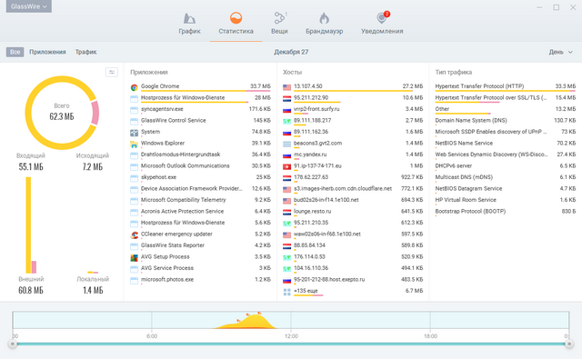Select the Трафик filter
This screenshot has height=359, width=582.
[85, 52]
